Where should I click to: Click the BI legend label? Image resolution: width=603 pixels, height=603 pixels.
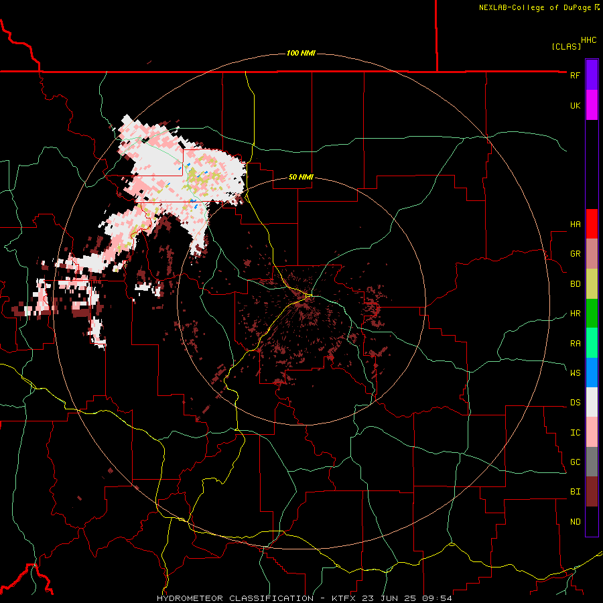tap(575, 492)
